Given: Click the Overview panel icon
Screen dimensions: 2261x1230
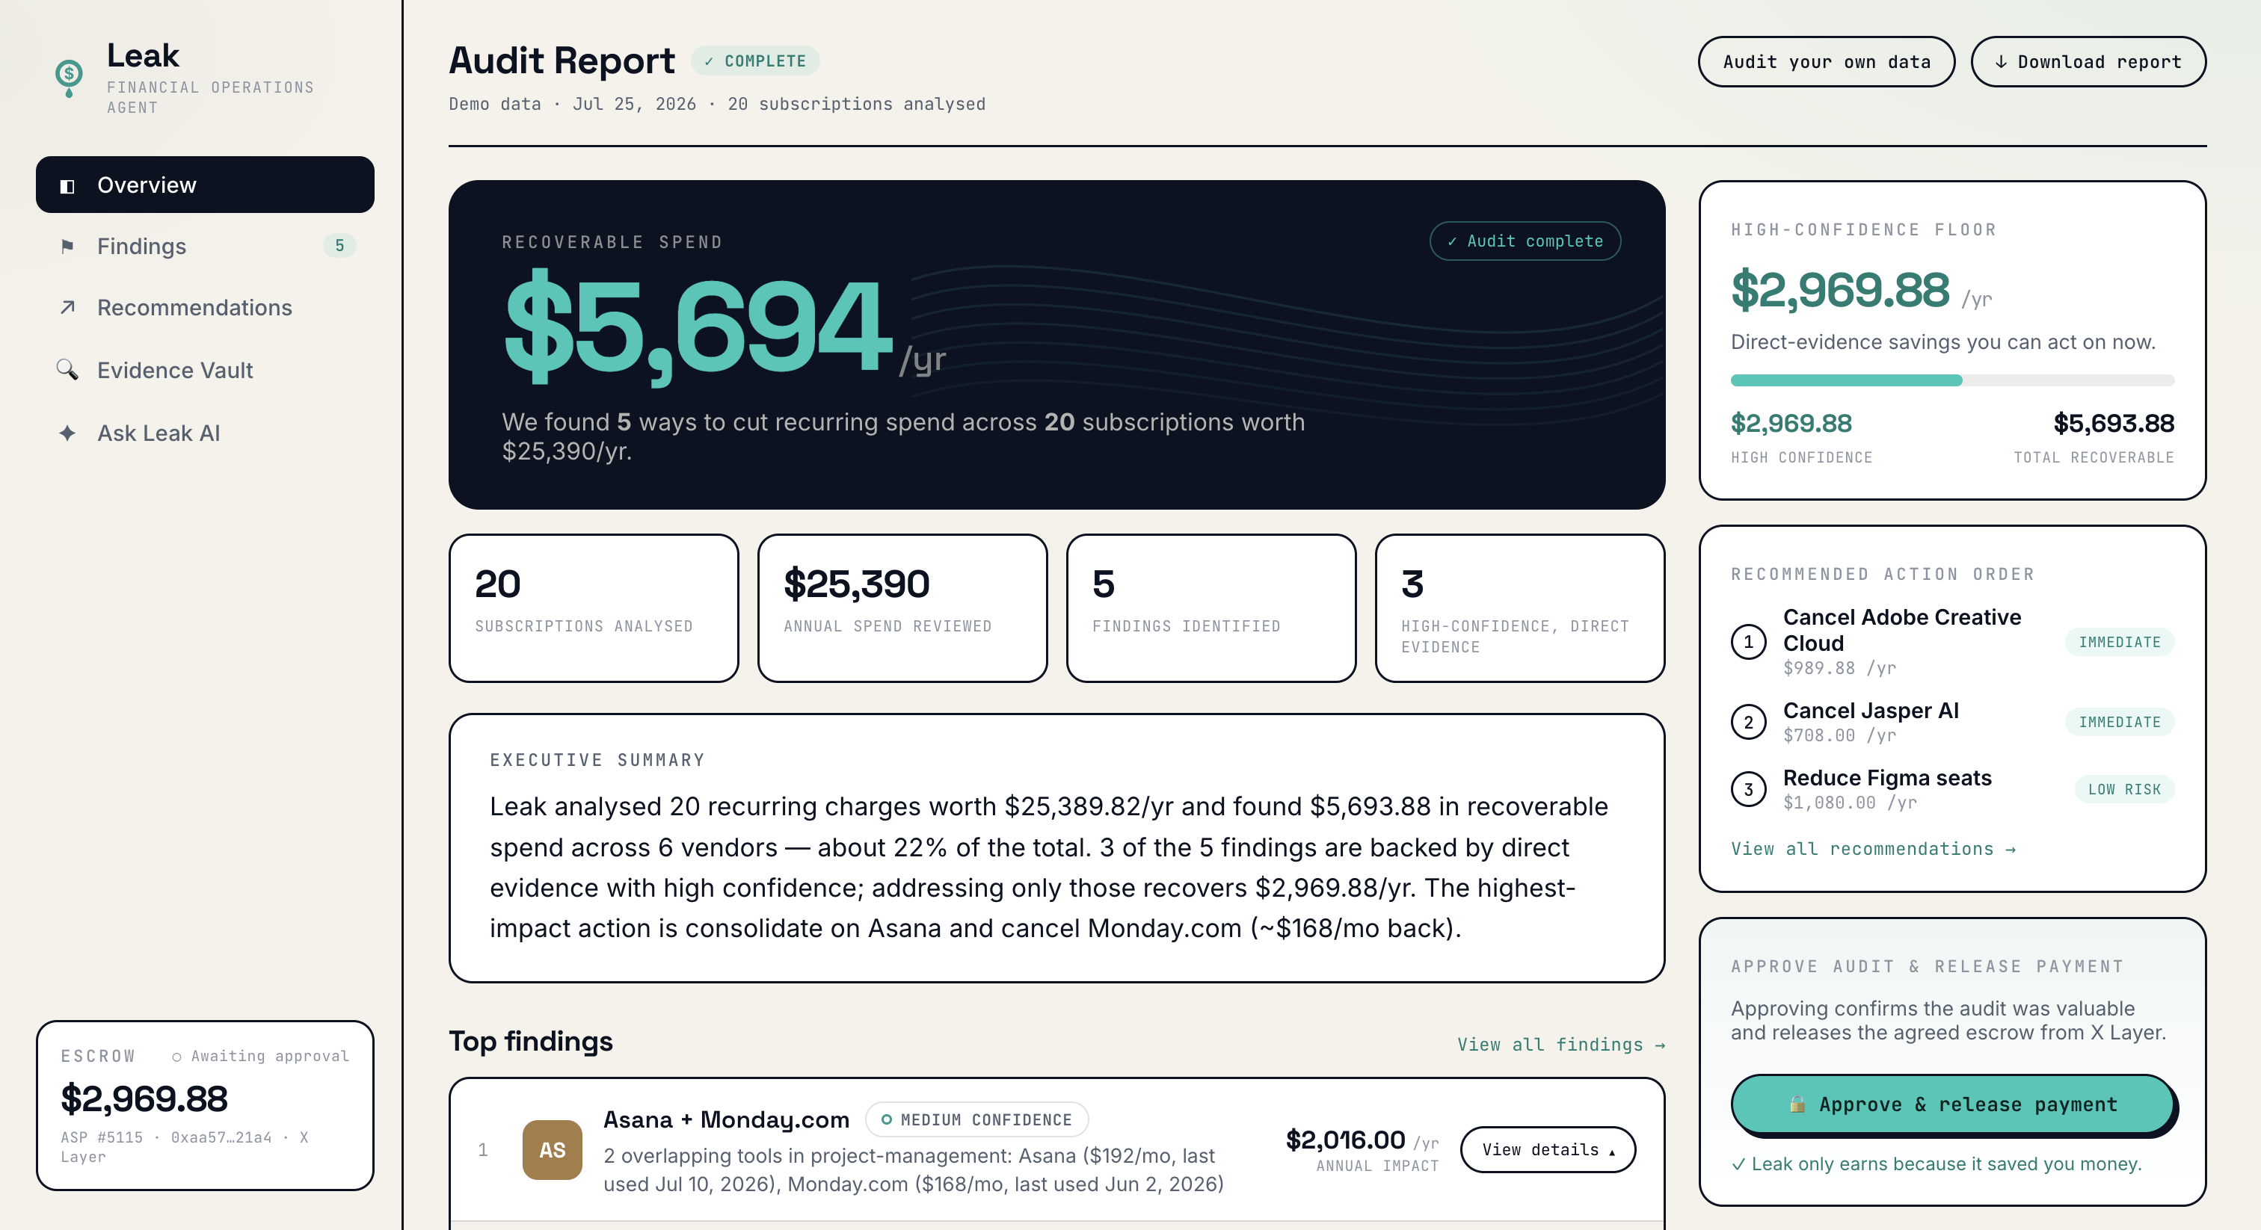Looking at the screenshot, I should click(x=67, y=186).
